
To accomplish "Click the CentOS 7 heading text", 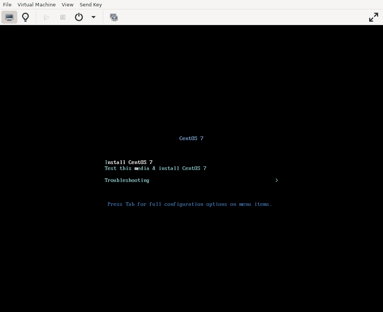I will pyautogui.click(x=191, y=138).
